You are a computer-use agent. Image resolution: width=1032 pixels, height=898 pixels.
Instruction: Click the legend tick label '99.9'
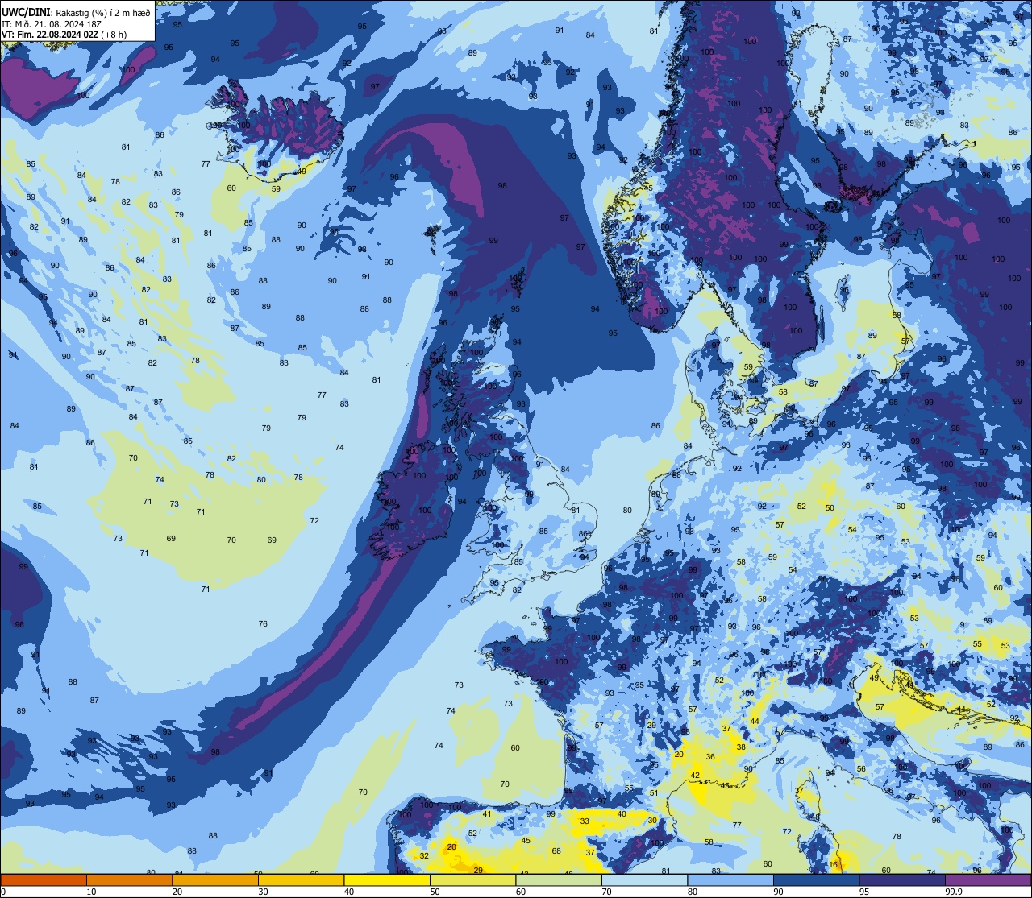pos(954,892)
